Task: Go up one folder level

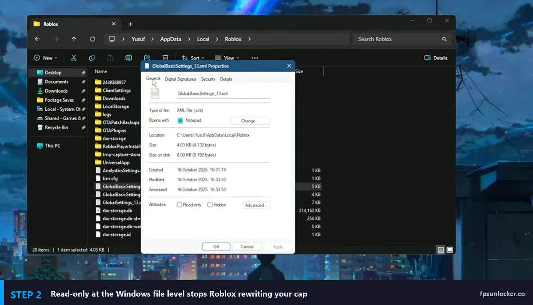Action: click(x=74, y=39)
